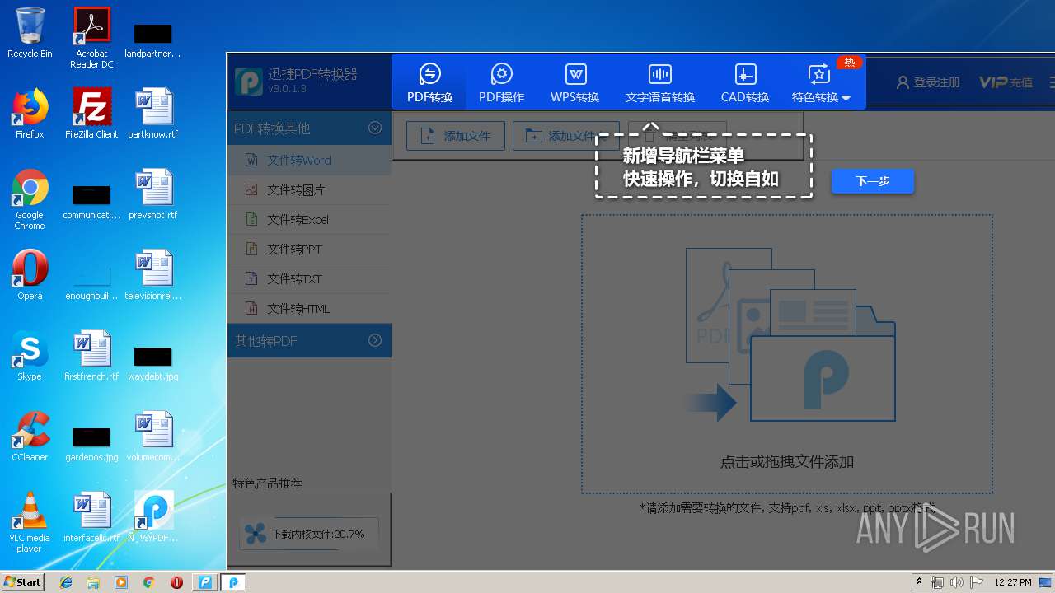Click the 迅捷PDF转换器 logo icon

(x=248, y=81)
